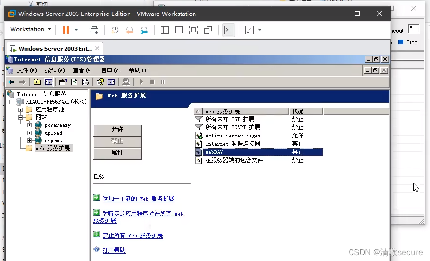Collapse the XIAODI-FB56F4AC server node
This screenshot has height=261, width=430.
pos(12,102)
